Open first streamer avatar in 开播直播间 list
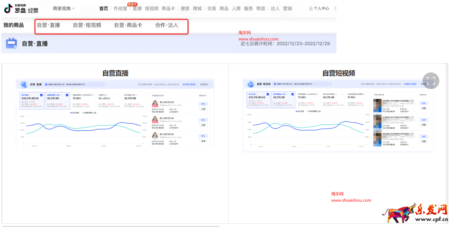 155,104
